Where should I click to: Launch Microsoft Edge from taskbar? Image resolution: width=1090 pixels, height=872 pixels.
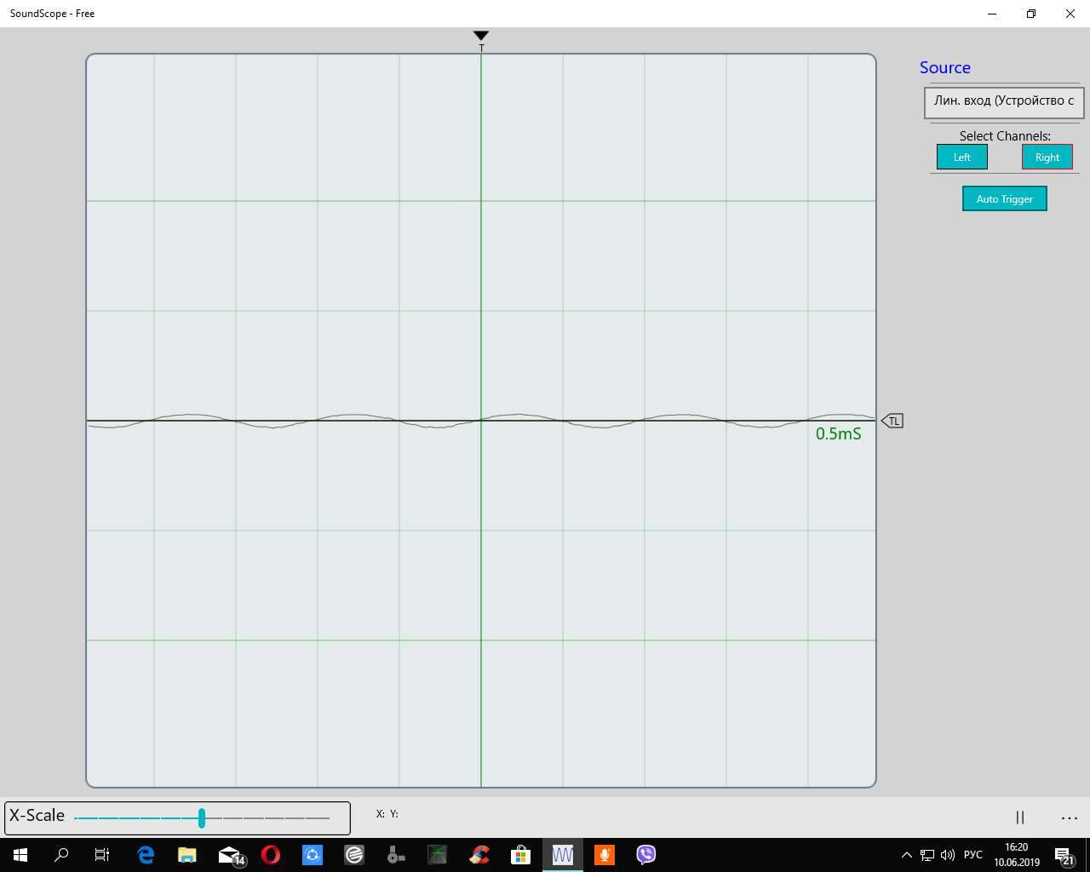[146, 855]
